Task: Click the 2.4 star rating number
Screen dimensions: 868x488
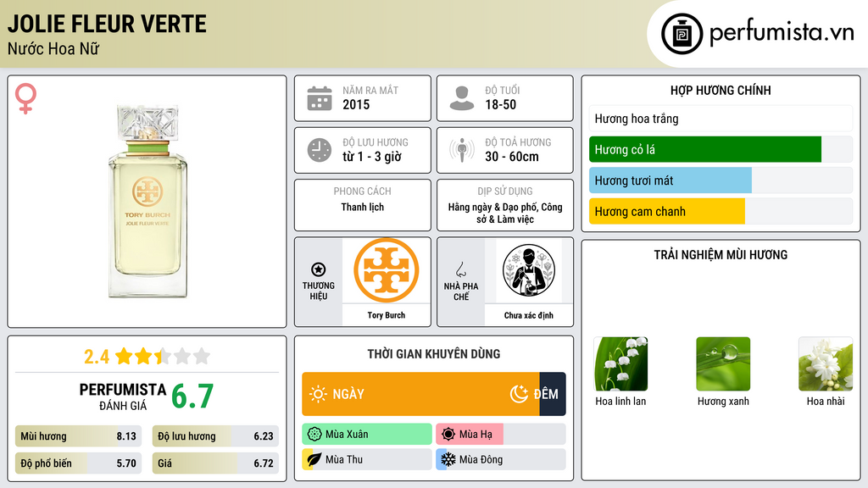Action: pos(97,357)
